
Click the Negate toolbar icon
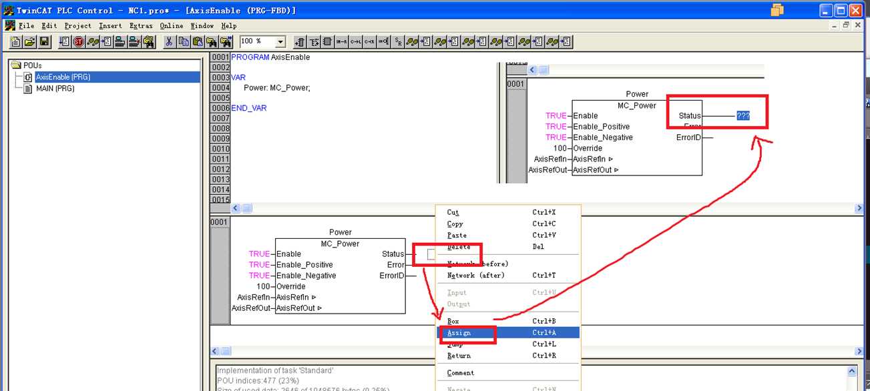tap(383, 42)
